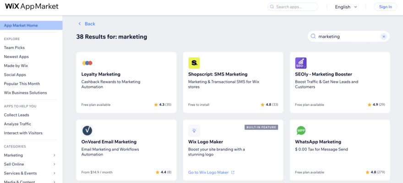Select the OnVoard Email Marketing icon
403x183 pixels.
click(87, 130)
